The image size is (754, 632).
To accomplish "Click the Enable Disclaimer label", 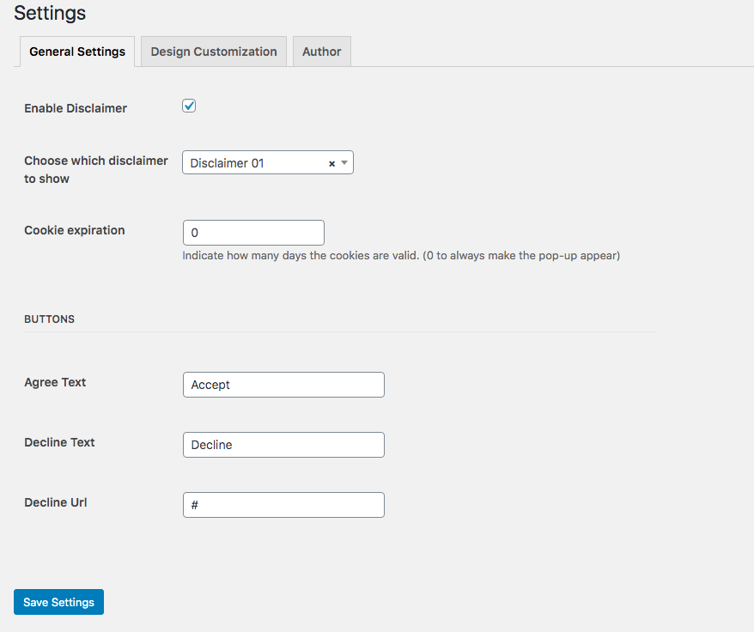I will pos(76,108).
